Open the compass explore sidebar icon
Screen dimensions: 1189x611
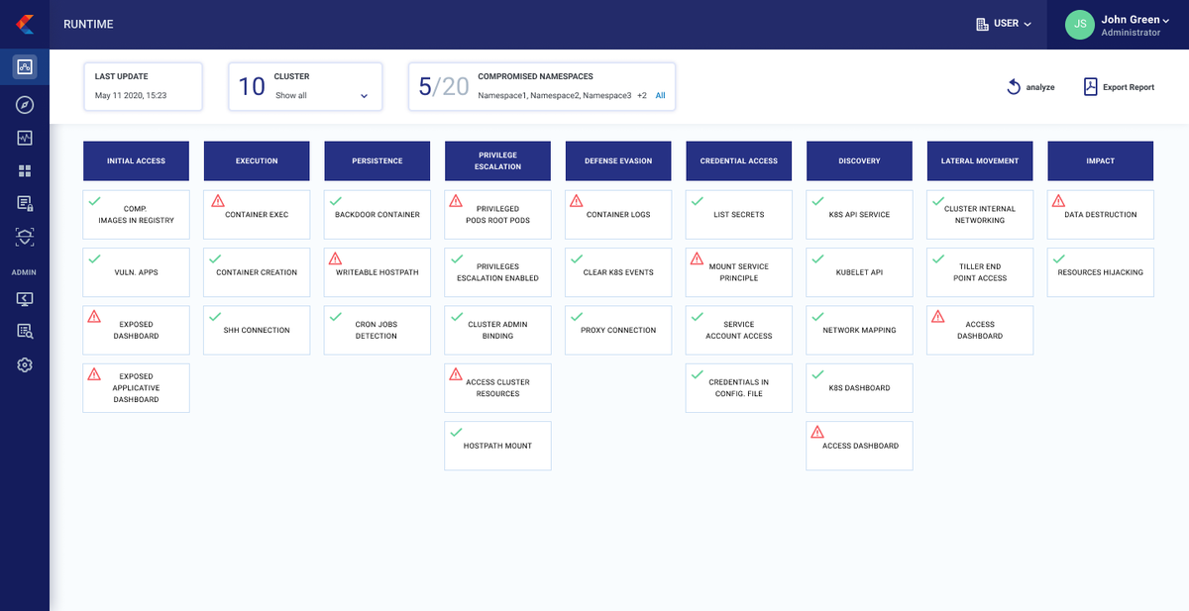[25, 104]
